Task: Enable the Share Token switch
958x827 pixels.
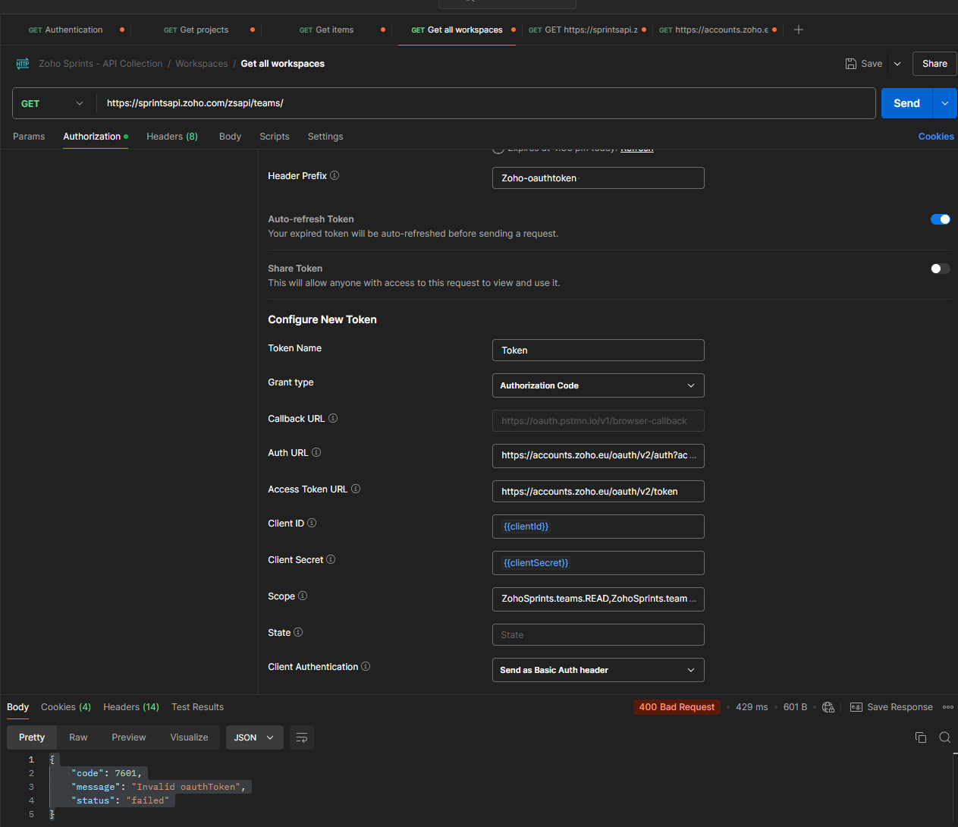Action: pyautogui.click(x=941, y=269)
